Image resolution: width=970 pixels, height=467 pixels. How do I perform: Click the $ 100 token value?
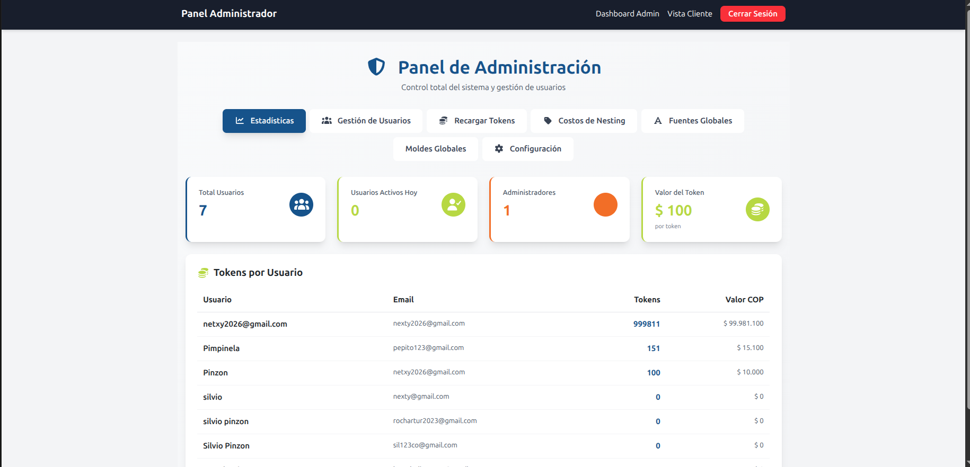coord(673,210)
